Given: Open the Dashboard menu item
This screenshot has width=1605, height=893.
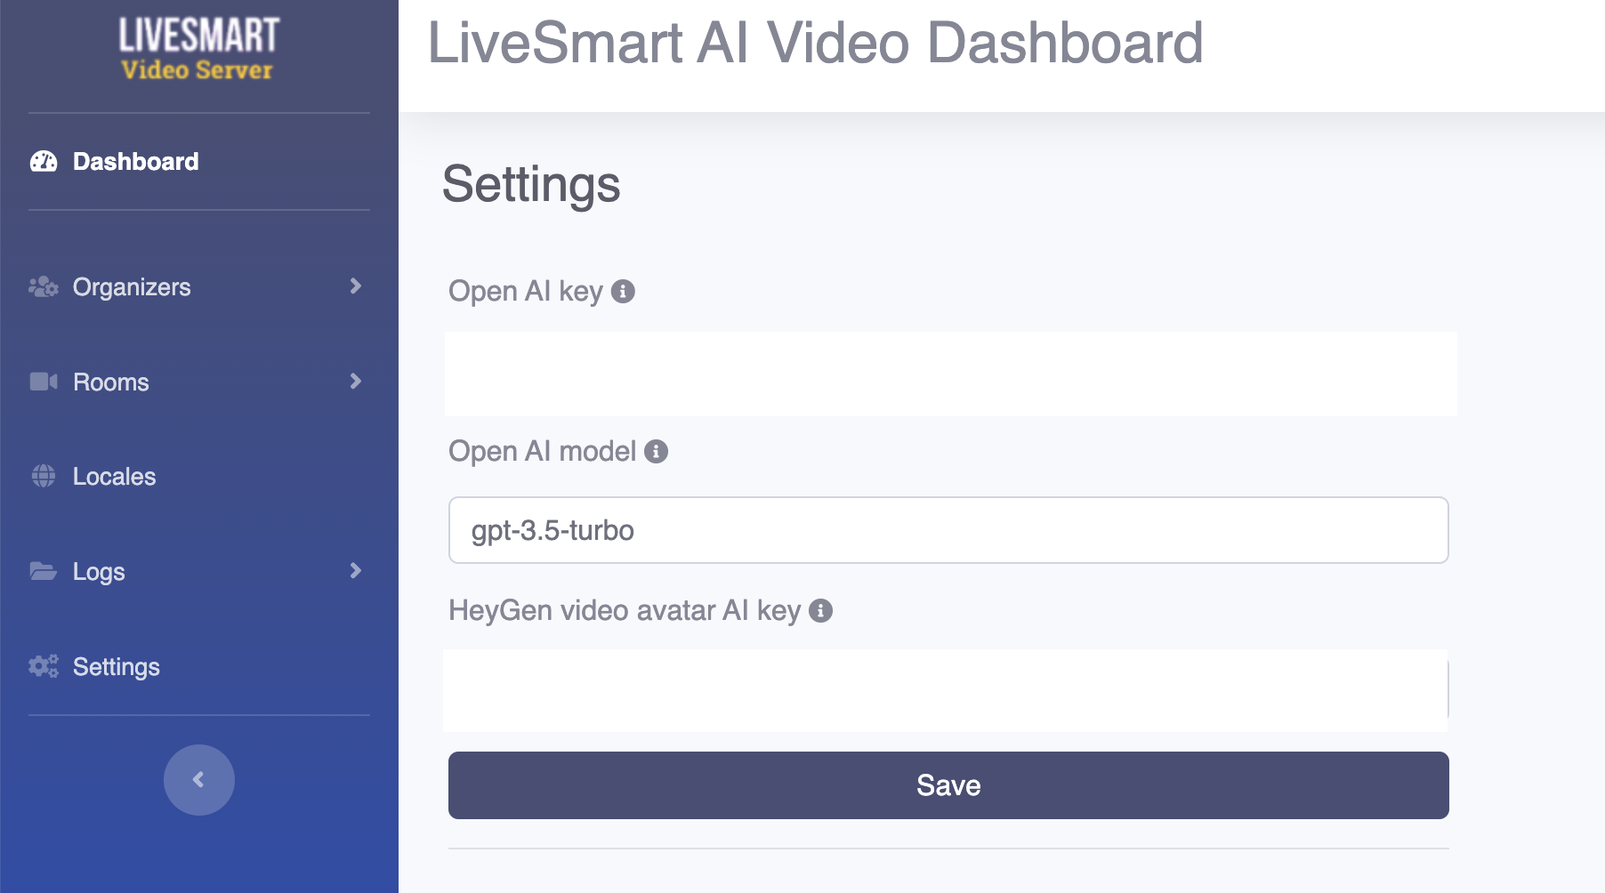Looking at the screenshot, I should (x=135, y=162).
